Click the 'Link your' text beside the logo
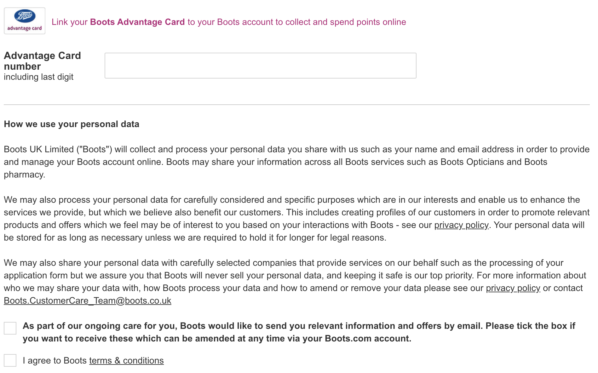 70,22
